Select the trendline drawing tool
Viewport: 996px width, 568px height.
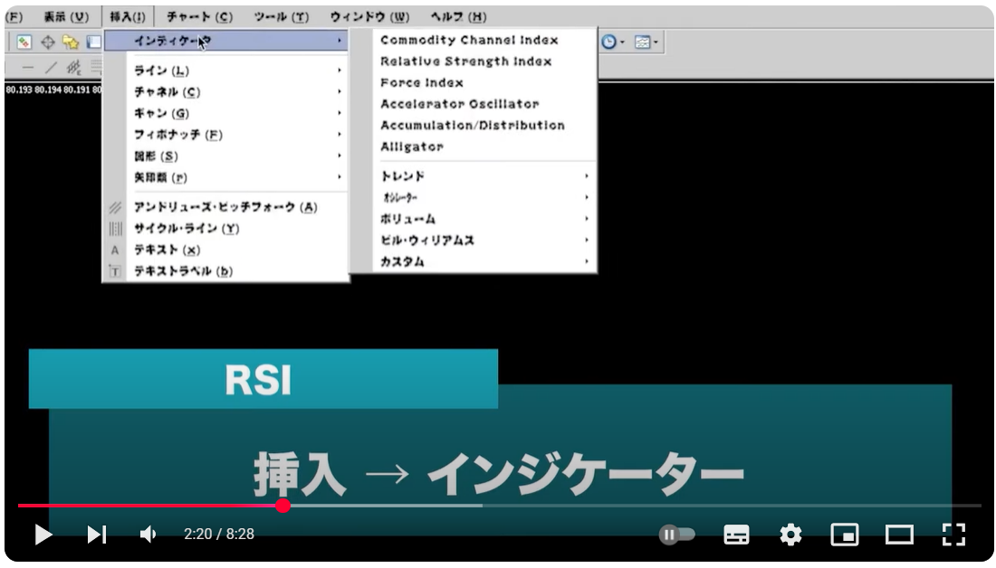[x=51, y=67]
